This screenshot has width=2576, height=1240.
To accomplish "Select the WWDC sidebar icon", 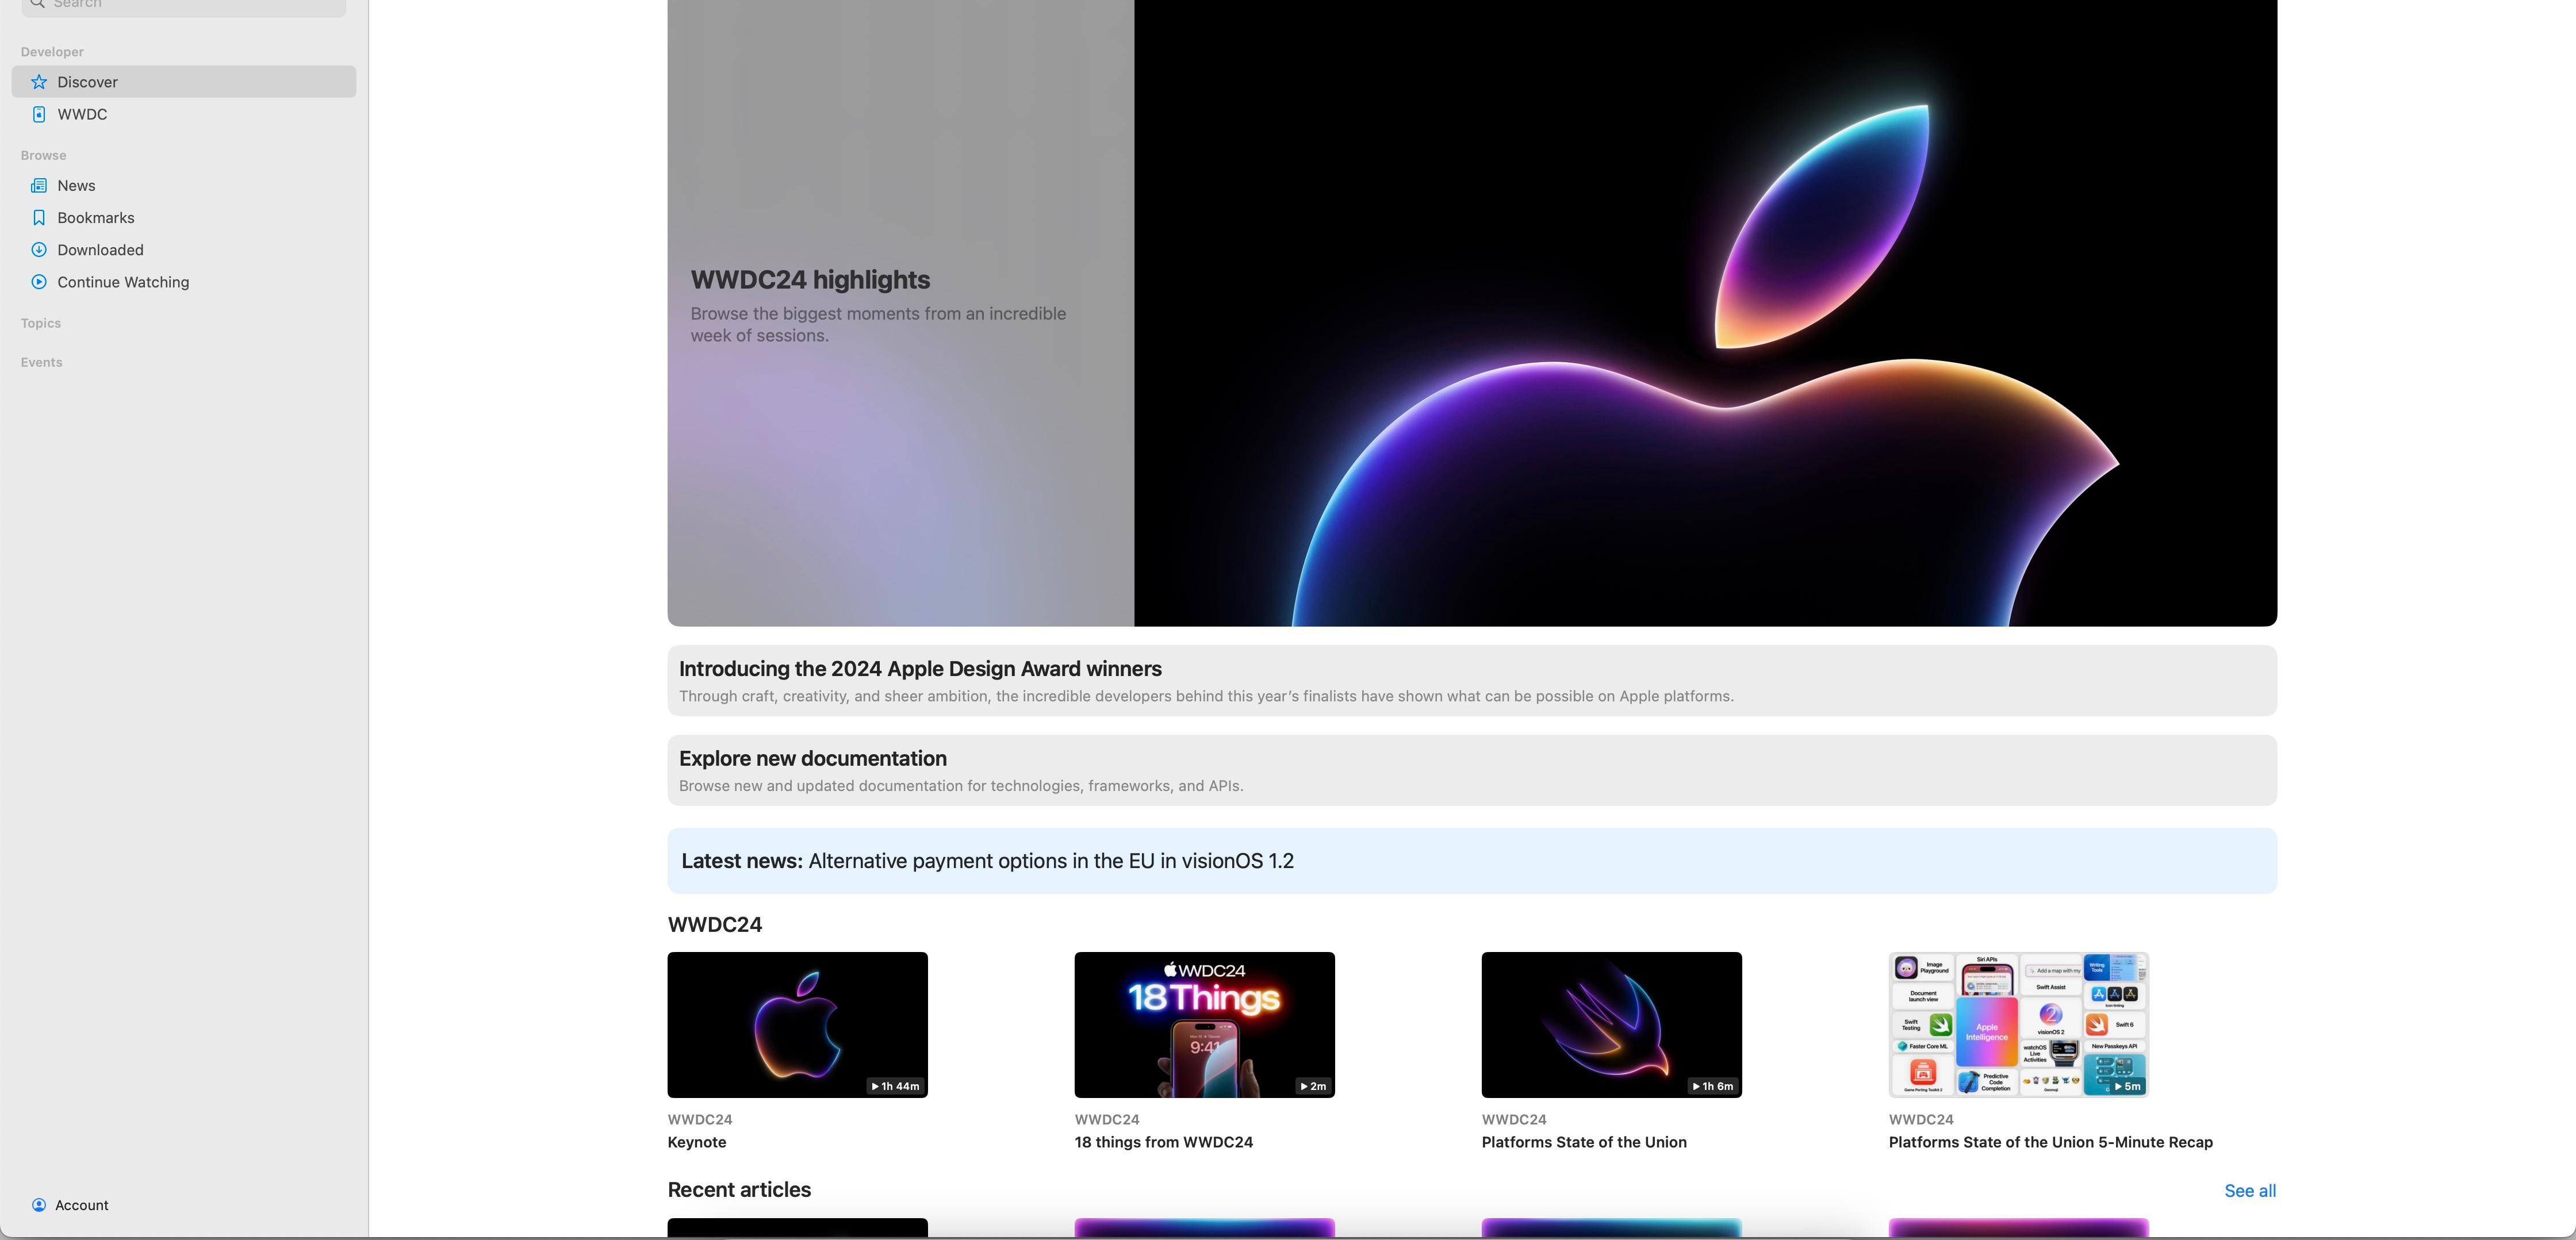I will (x=39, y=114).
